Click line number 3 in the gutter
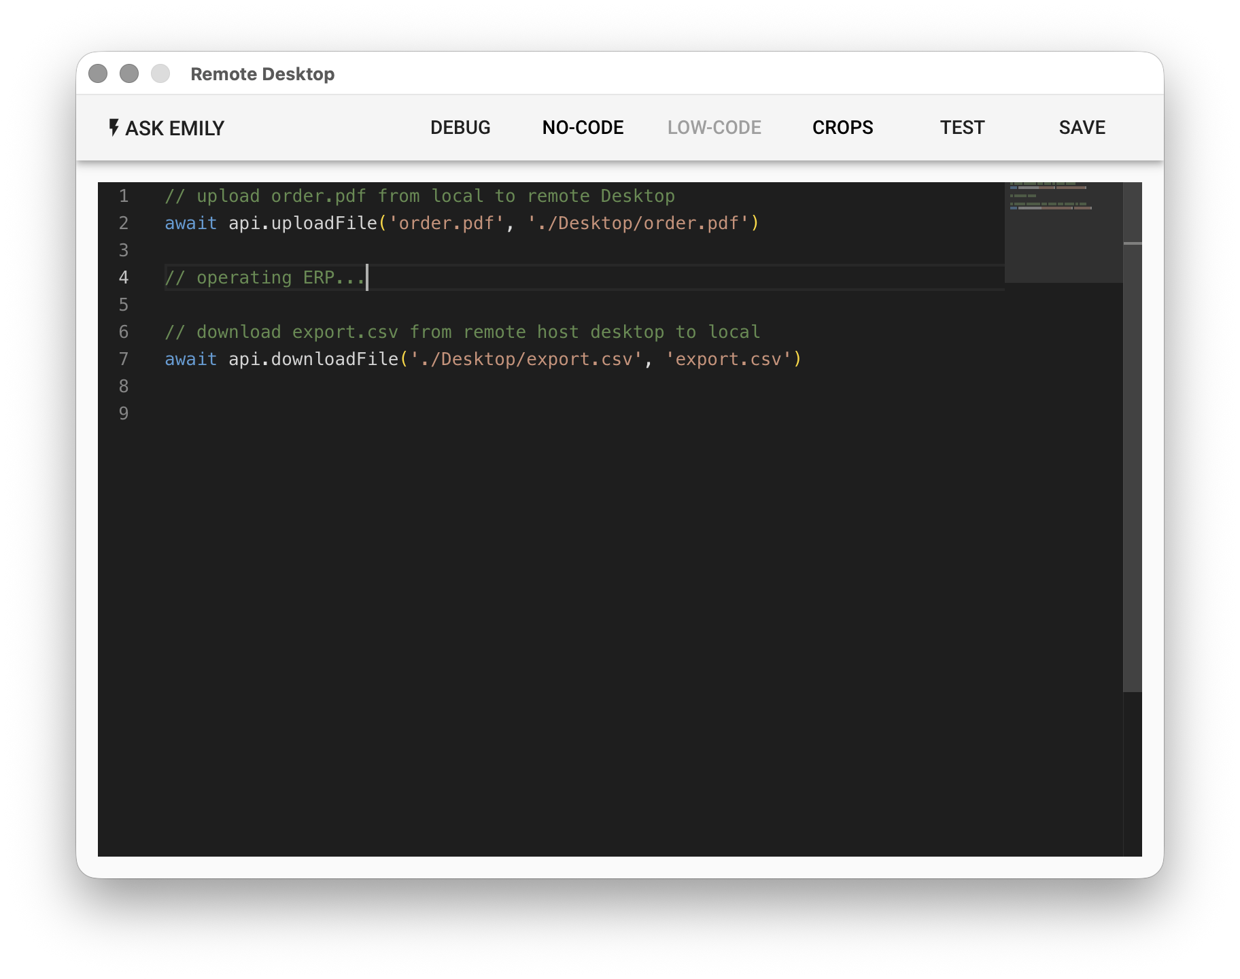The height and width of the screenshot is (979, 1240). 124,250
